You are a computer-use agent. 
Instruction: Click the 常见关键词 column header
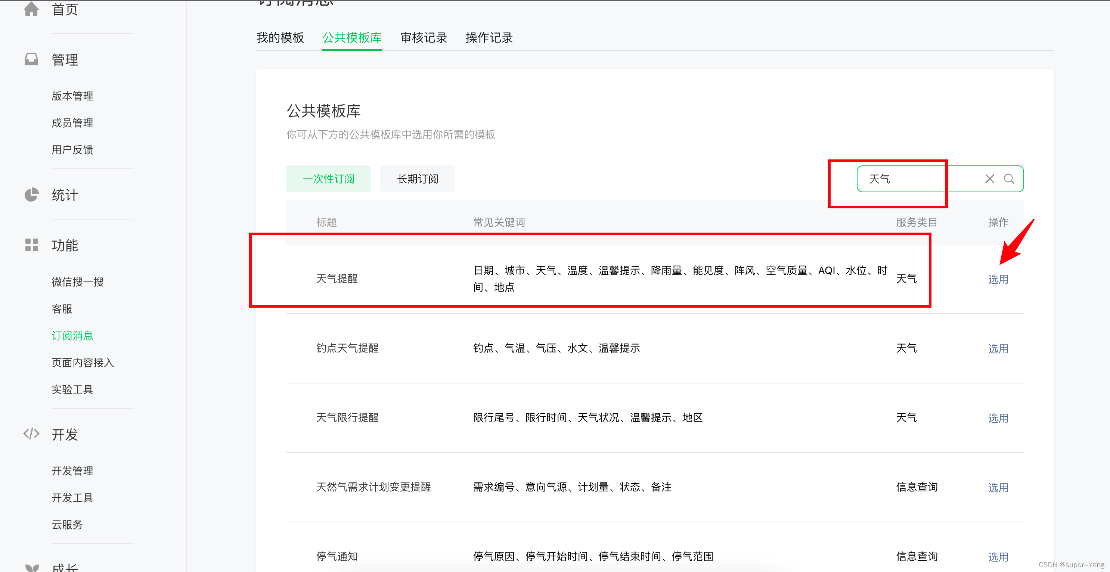tap(499, 222)
